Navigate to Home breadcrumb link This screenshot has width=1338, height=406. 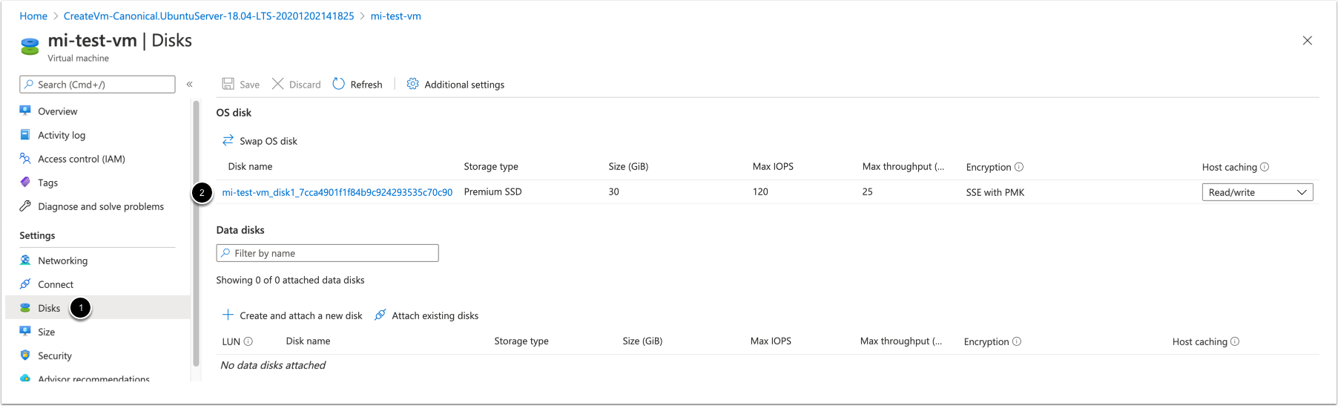tap(33, 16)
